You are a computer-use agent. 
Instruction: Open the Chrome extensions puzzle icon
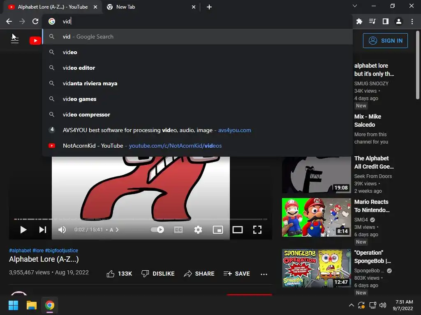point(359,21)
